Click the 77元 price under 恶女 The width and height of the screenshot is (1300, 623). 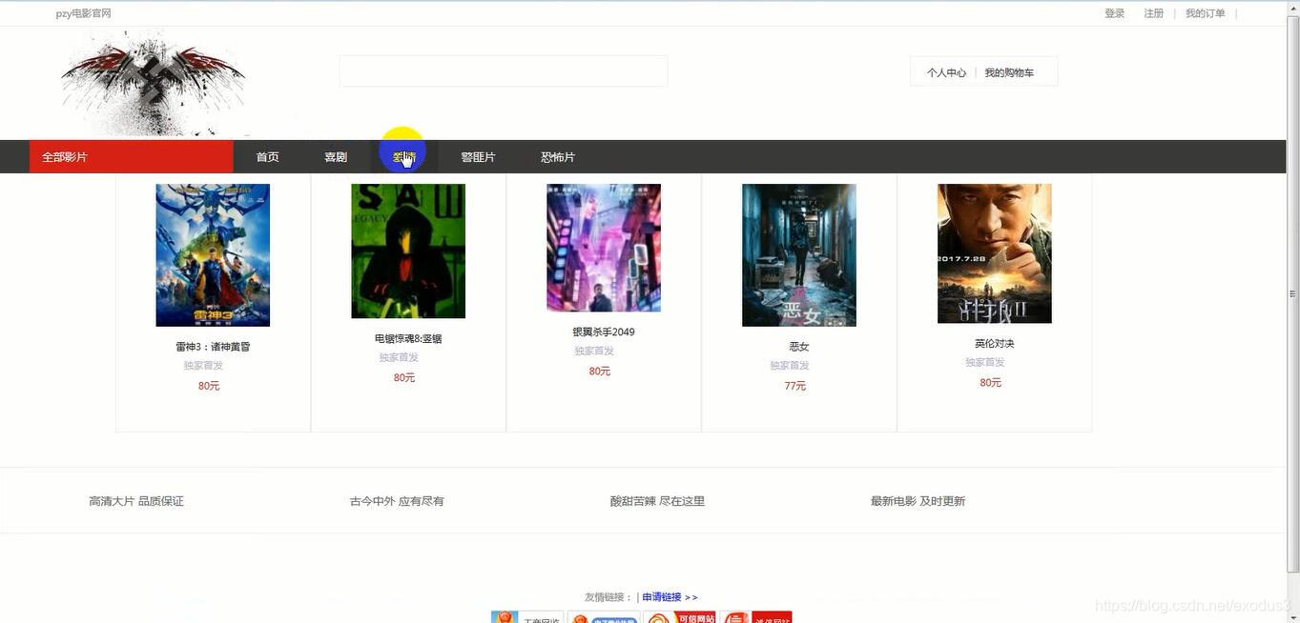click(795, 386)
